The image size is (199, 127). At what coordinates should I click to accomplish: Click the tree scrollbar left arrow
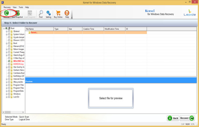tap(4, 112)
